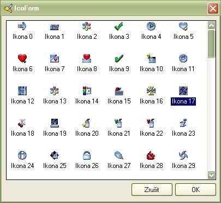221x203 pixels.
Task: Click the "Ikona 29" label
Action: [x=183, y=166]
